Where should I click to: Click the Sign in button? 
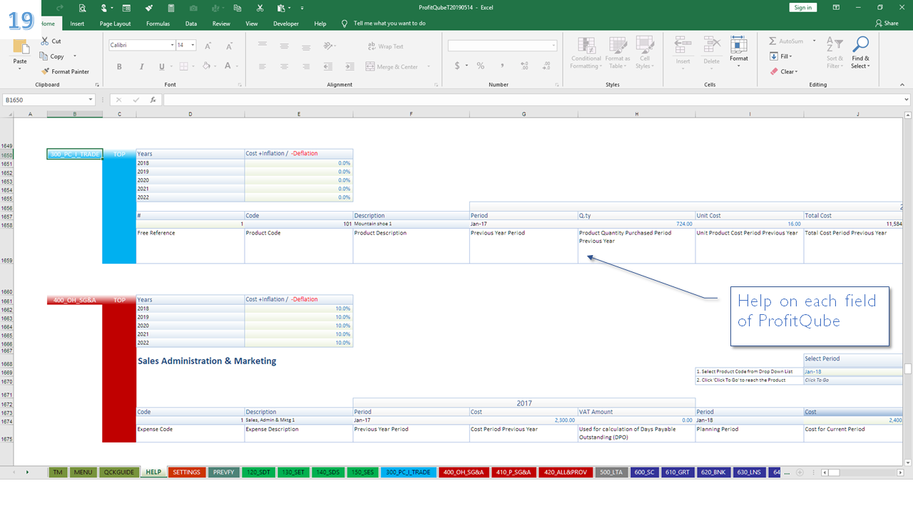[x=803, y=7]
